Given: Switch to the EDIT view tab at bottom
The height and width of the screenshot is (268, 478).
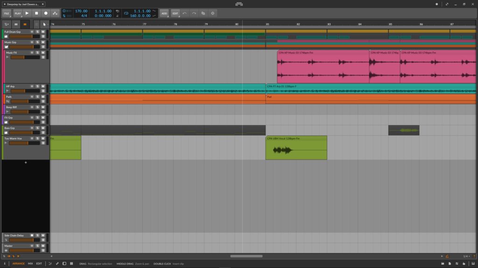Looking at the screenshot, I should pos(39,263).
